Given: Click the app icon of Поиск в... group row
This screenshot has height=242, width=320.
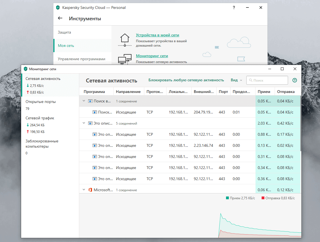Looking at the screenshot, I should click(x=90, y=101).
